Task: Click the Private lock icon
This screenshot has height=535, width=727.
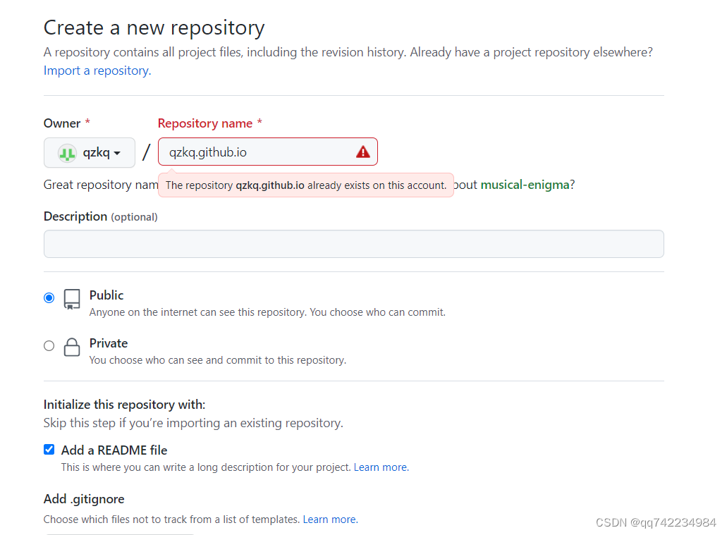Action: click(72, 348)
